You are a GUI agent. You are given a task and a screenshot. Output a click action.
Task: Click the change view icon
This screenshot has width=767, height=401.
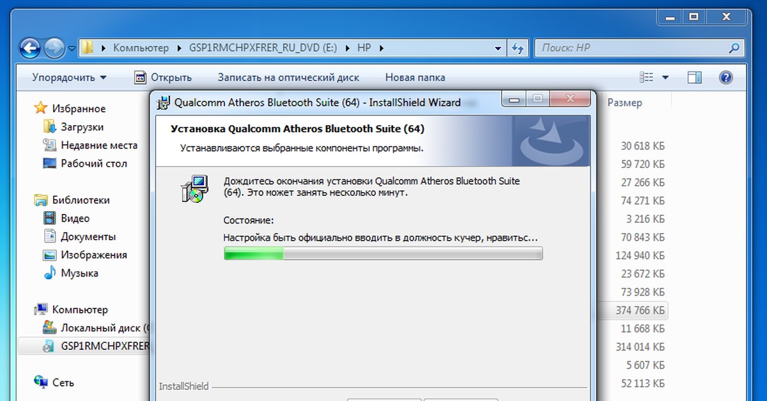(646, 77)
